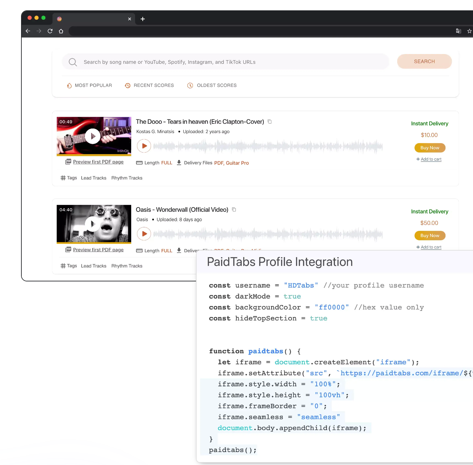Preview first PDF page for Tears in heaven
Image resolution: width=473 pixels, height=465 pixels.
tap(98, 162)
